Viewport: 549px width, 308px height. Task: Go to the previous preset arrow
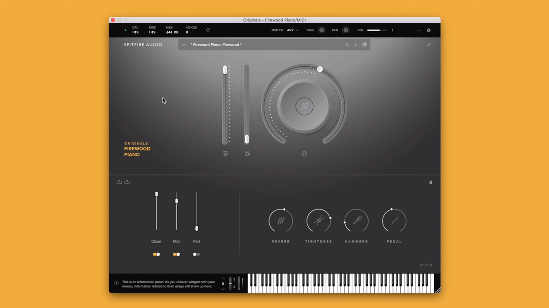347,45
